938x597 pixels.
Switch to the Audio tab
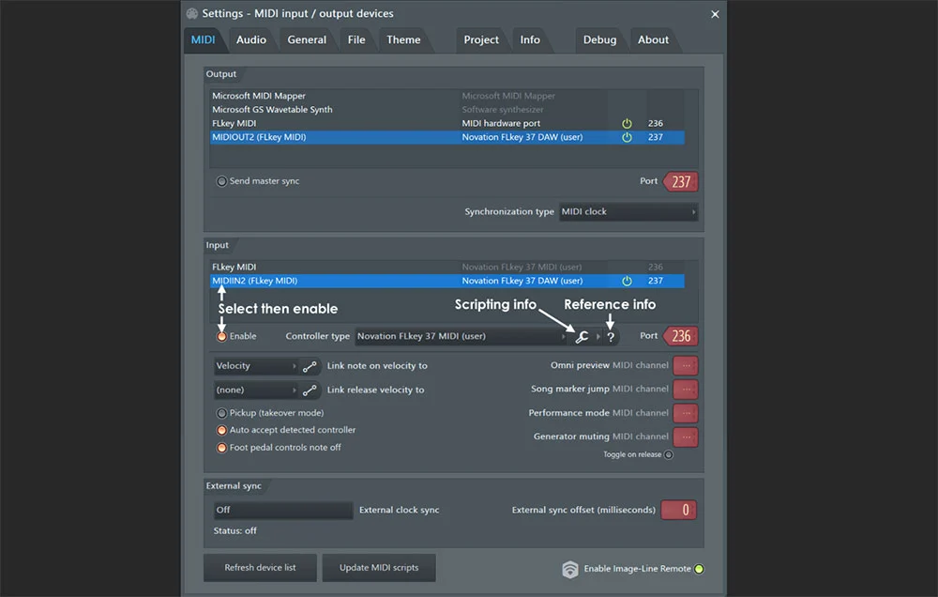coord(250,39)
